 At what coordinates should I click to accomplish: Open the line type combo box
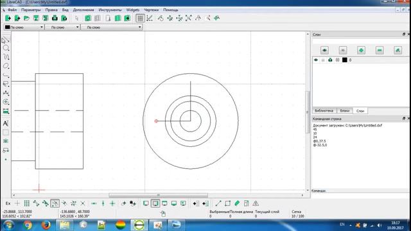tap(112, 27)
